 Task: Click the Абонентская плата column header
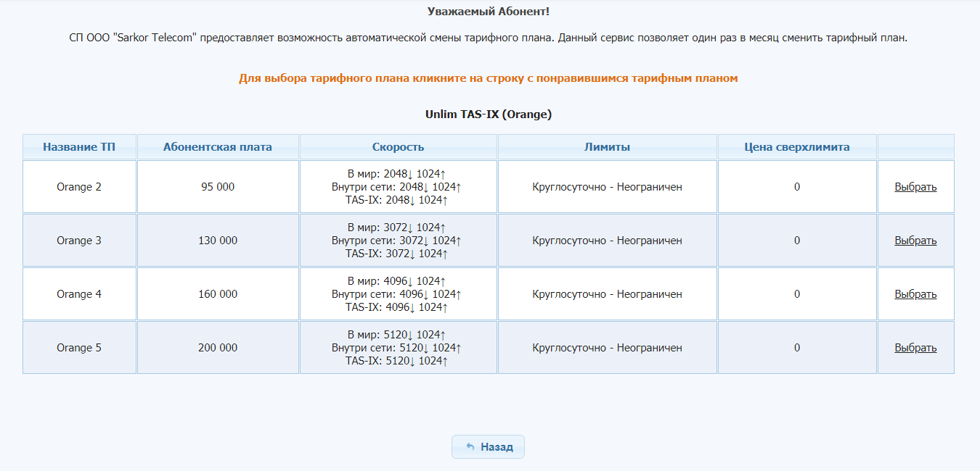[218, 147]
